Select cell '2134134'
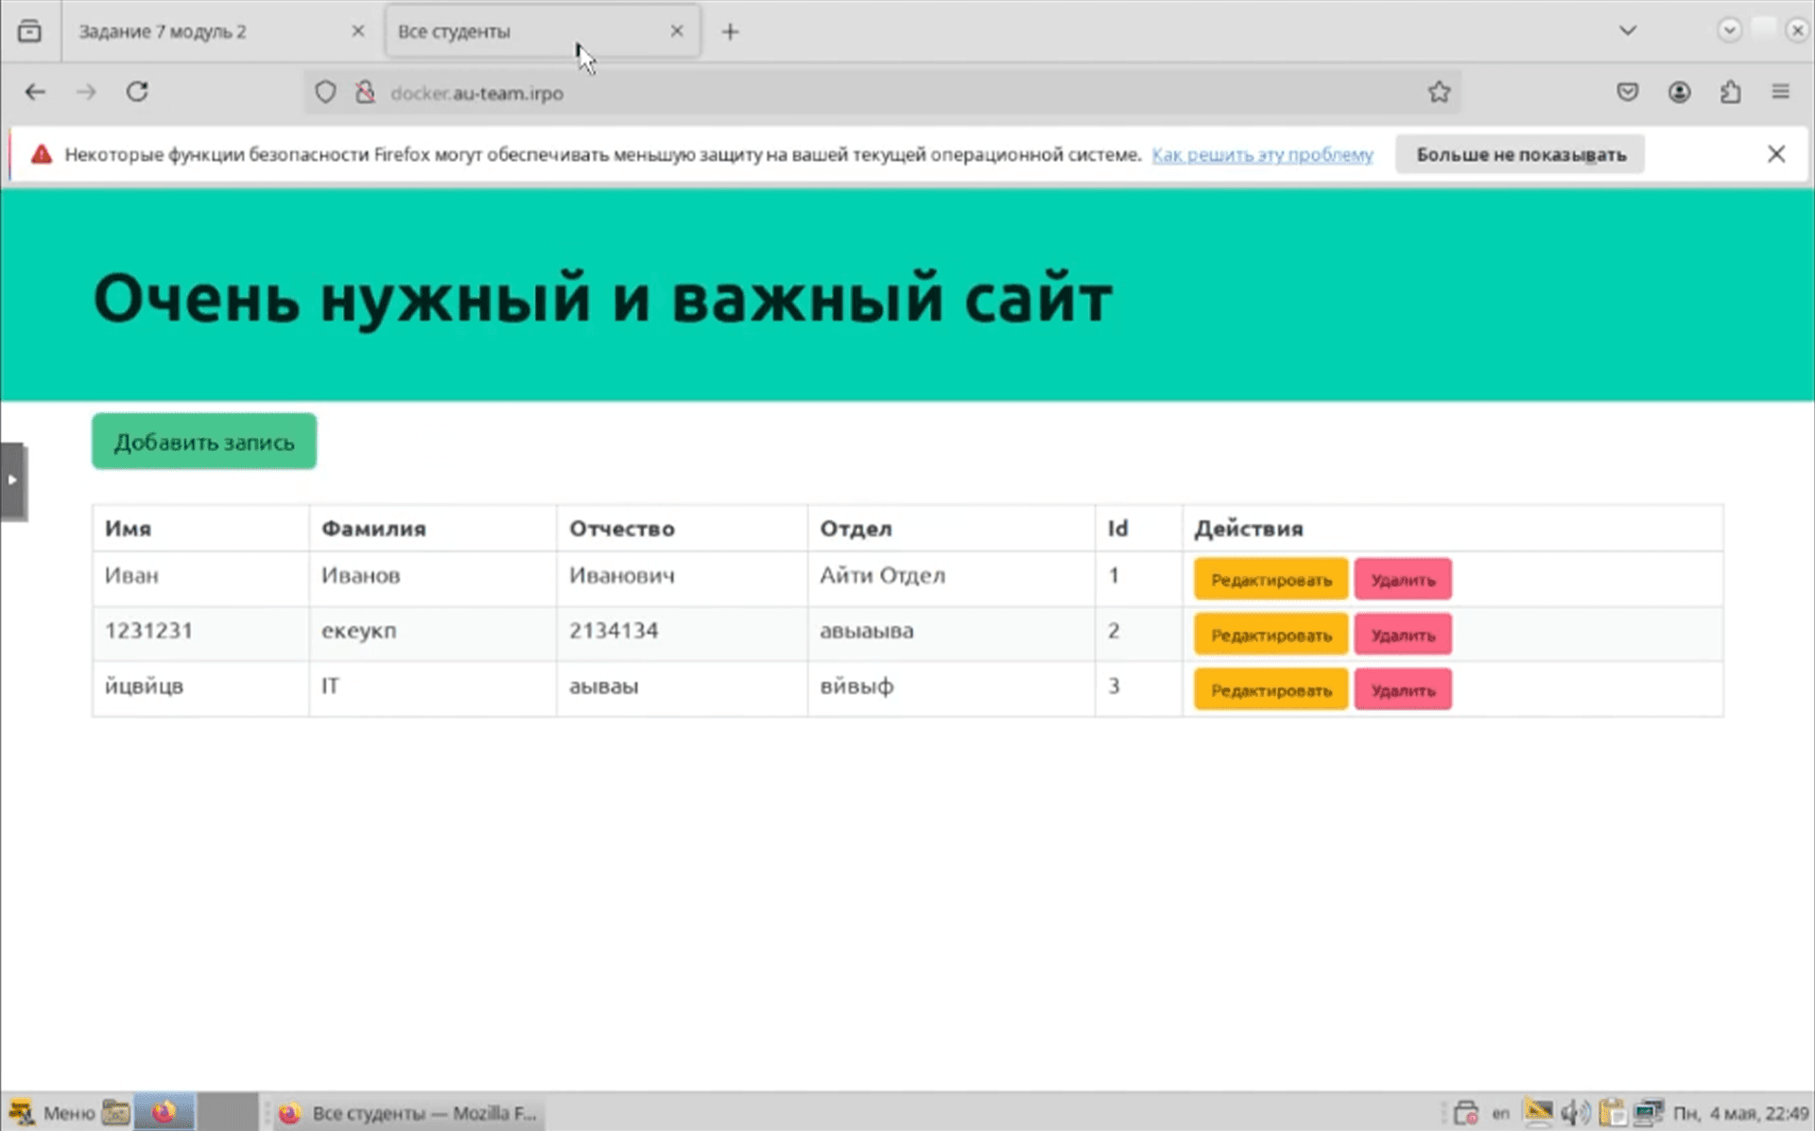The image size is (1815, 1131). click(682, 632)
